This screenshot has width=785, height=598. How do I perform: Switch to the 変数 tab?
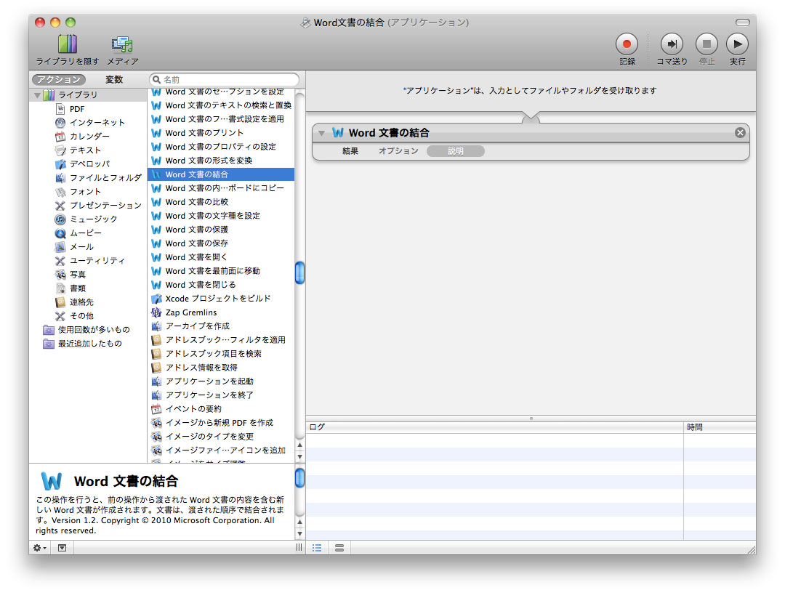click(114, 80)
